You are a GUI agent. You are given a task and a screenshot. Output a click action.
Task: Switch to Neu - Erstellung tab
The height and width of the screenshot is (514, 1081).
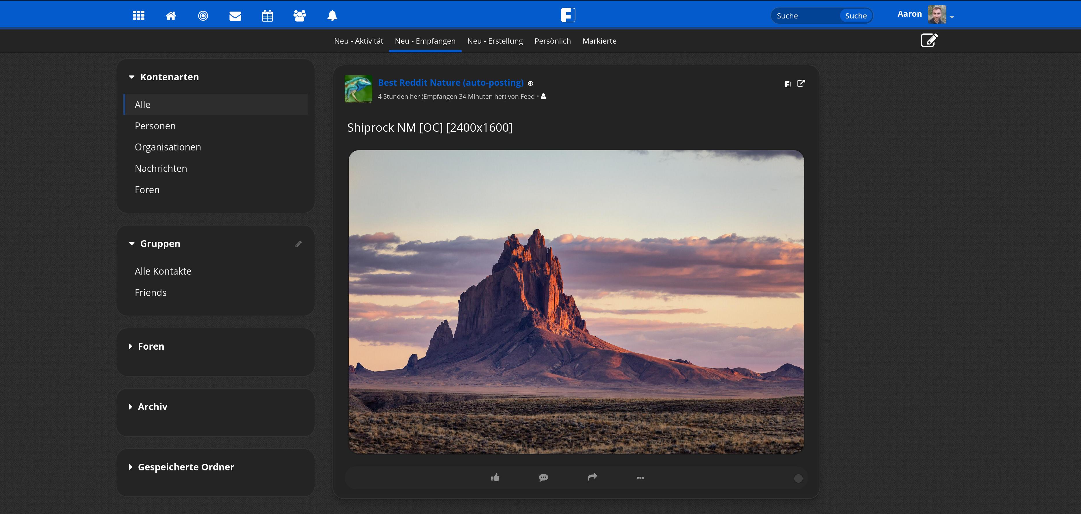[x=495, y=41]
